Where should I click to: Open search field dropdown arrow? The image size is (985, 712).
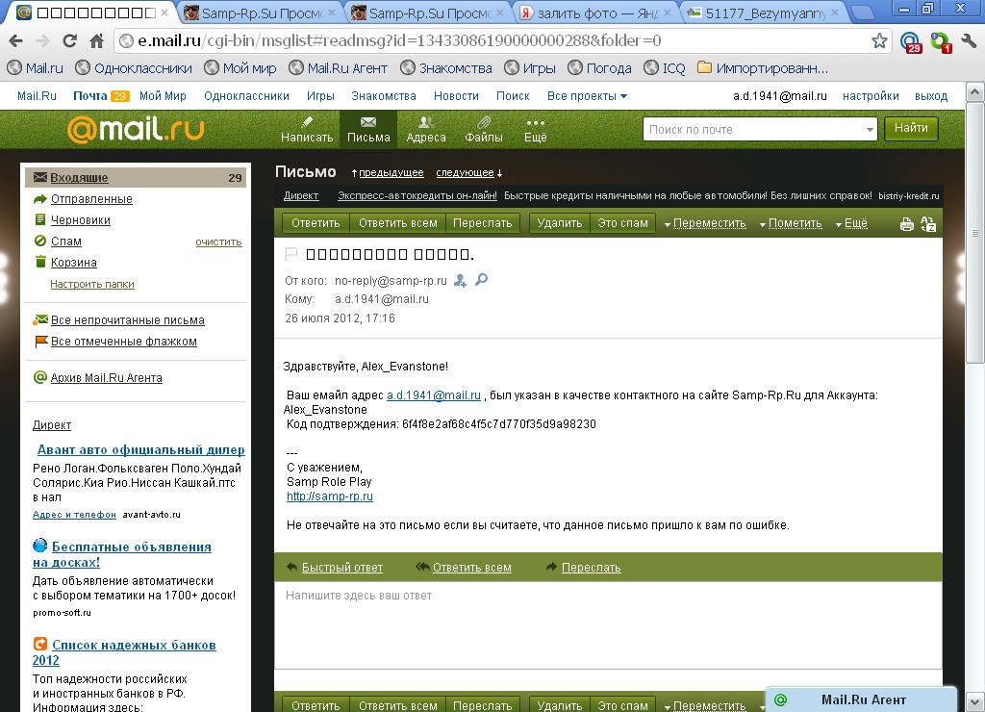click(870, 130)
